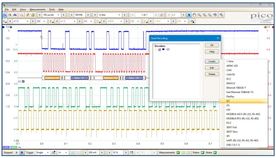
Task: Select the hand pan tool
Action: pyautogui.click(x=194, y=15)
